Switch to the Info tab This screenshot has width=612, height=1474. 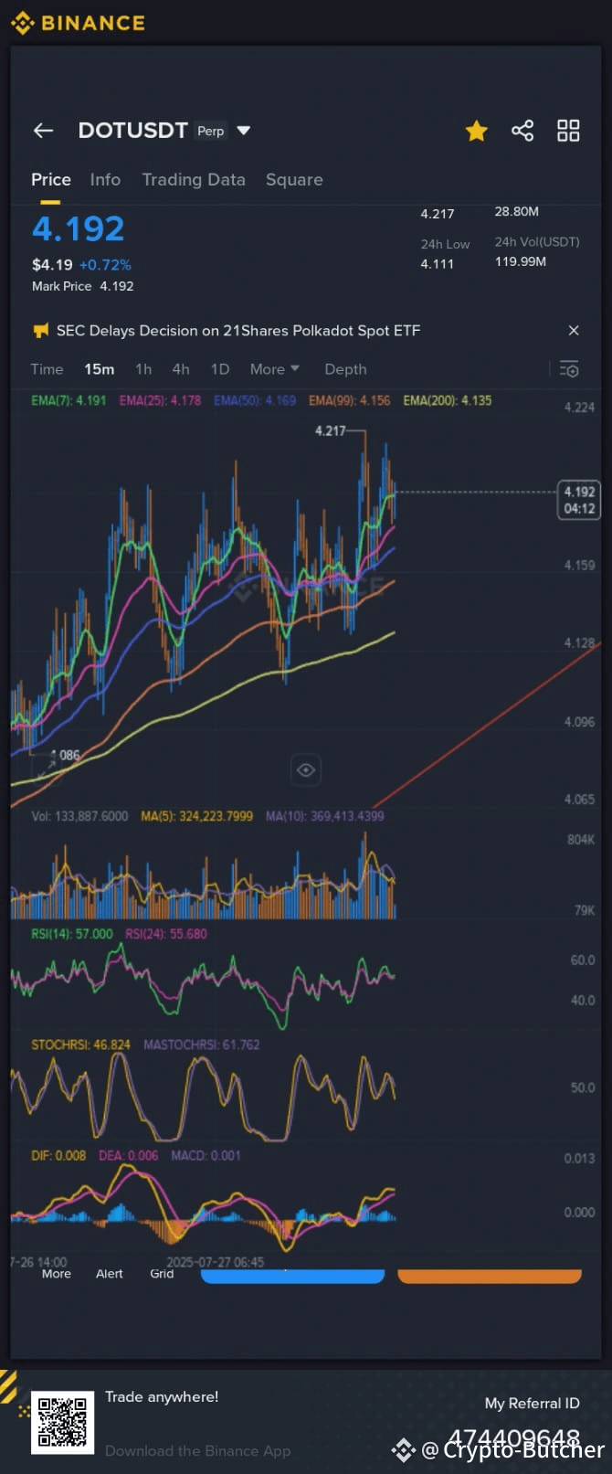[x=105, y=180]
